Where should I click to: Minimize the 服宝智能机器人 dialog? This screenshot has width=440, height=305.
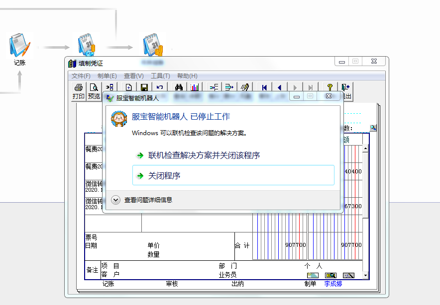pyautogui.click(x=296, y=96)
